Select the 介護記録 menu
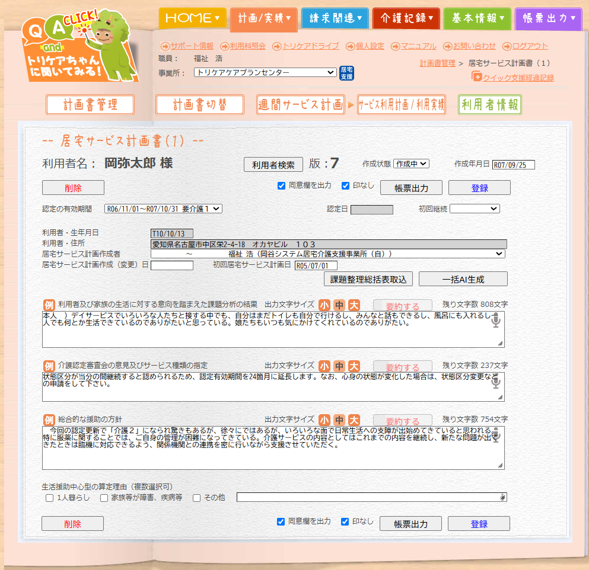The height and width of the screenshot is (570, 589). point(406,17)
